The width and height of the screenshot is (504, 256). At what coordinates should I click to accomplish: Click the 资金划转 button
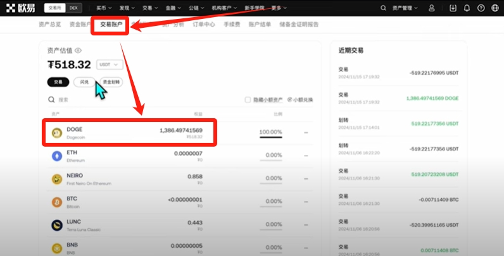click(111, 82)
